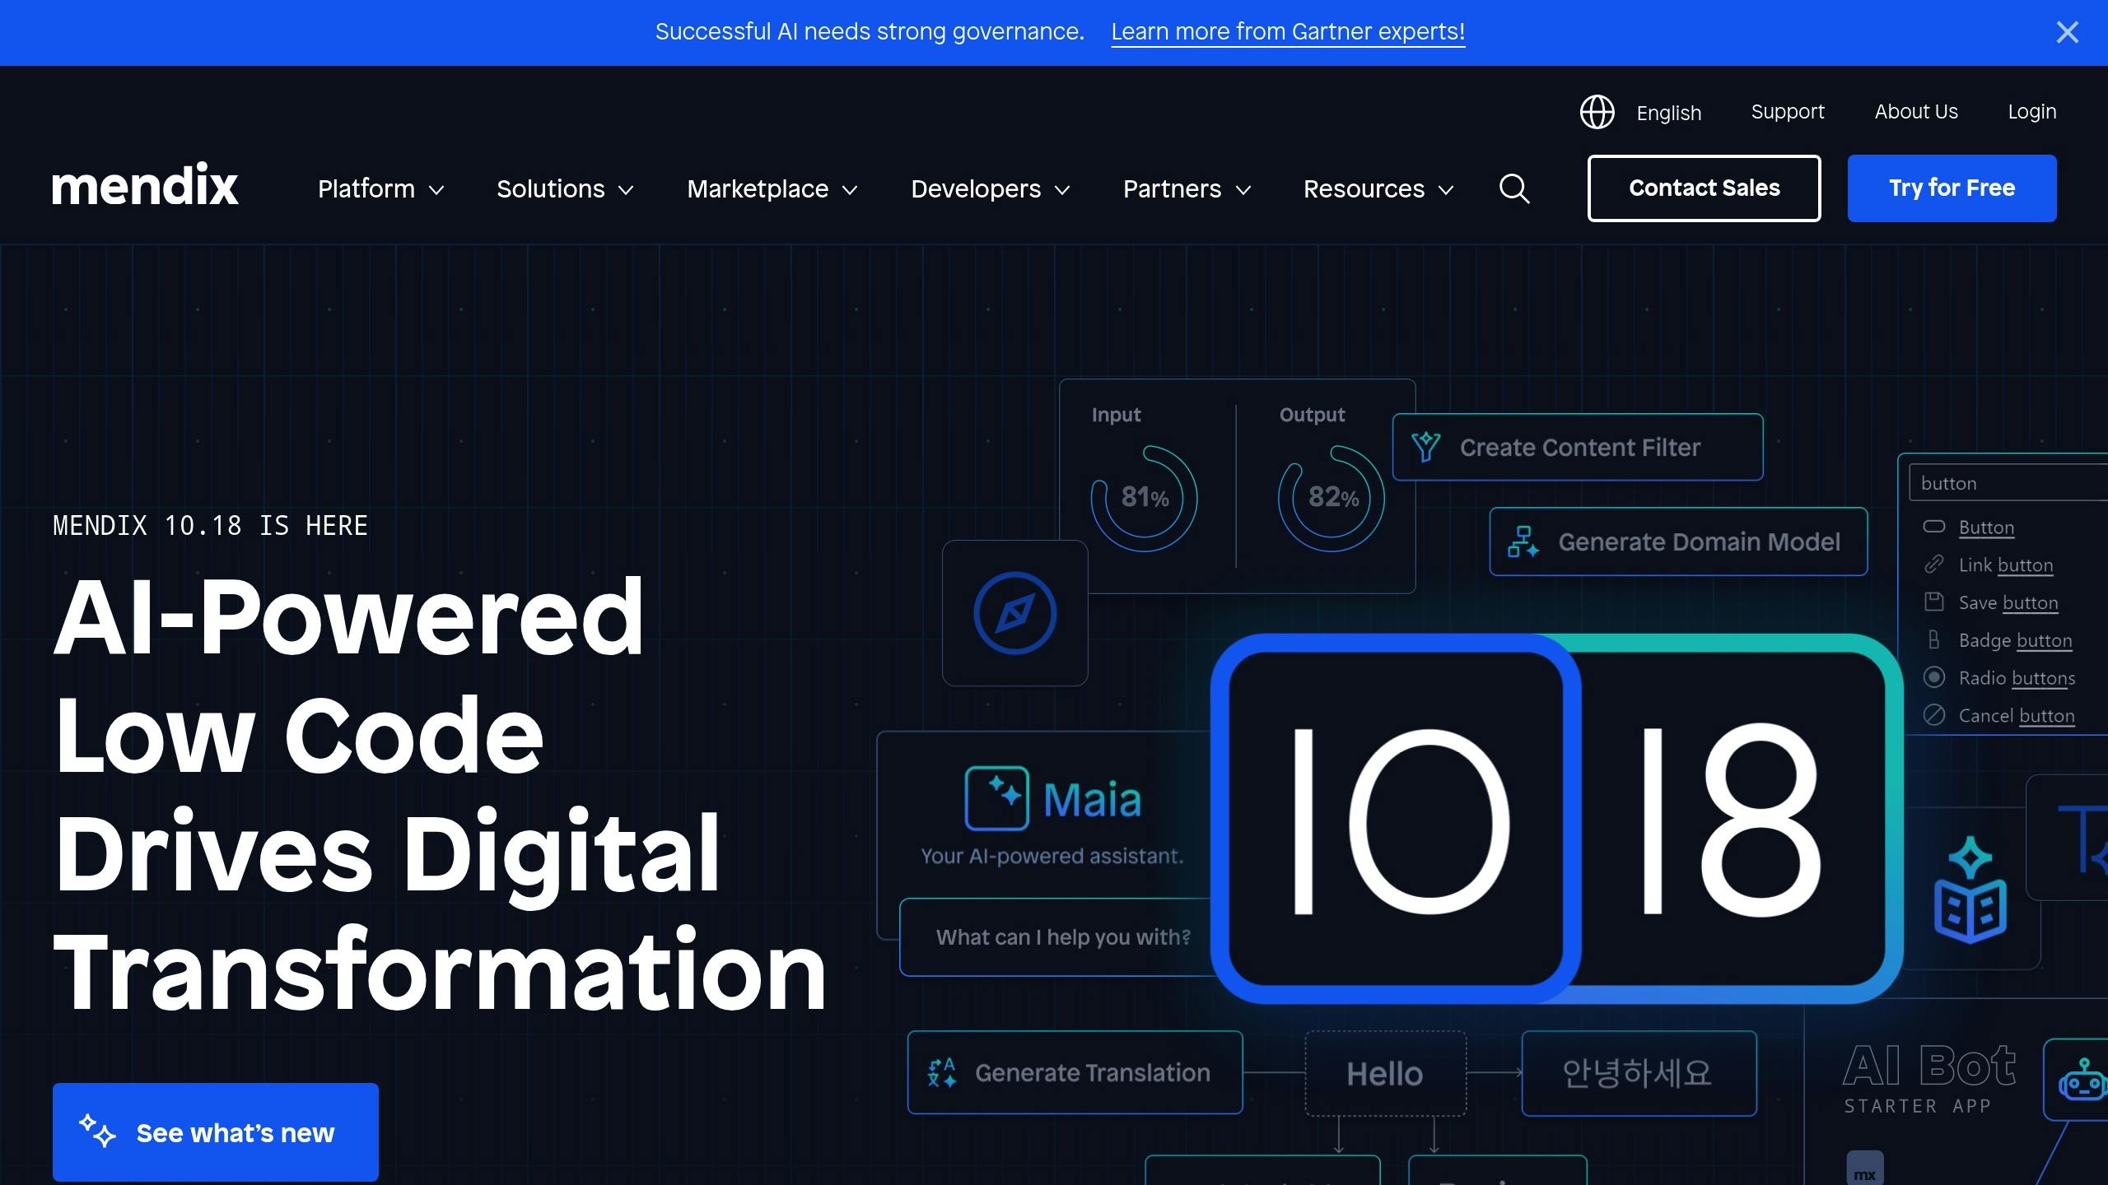Expand the Platform chevron
This screenshot has height=1185, width=2108.
click(x=436, y=190)
